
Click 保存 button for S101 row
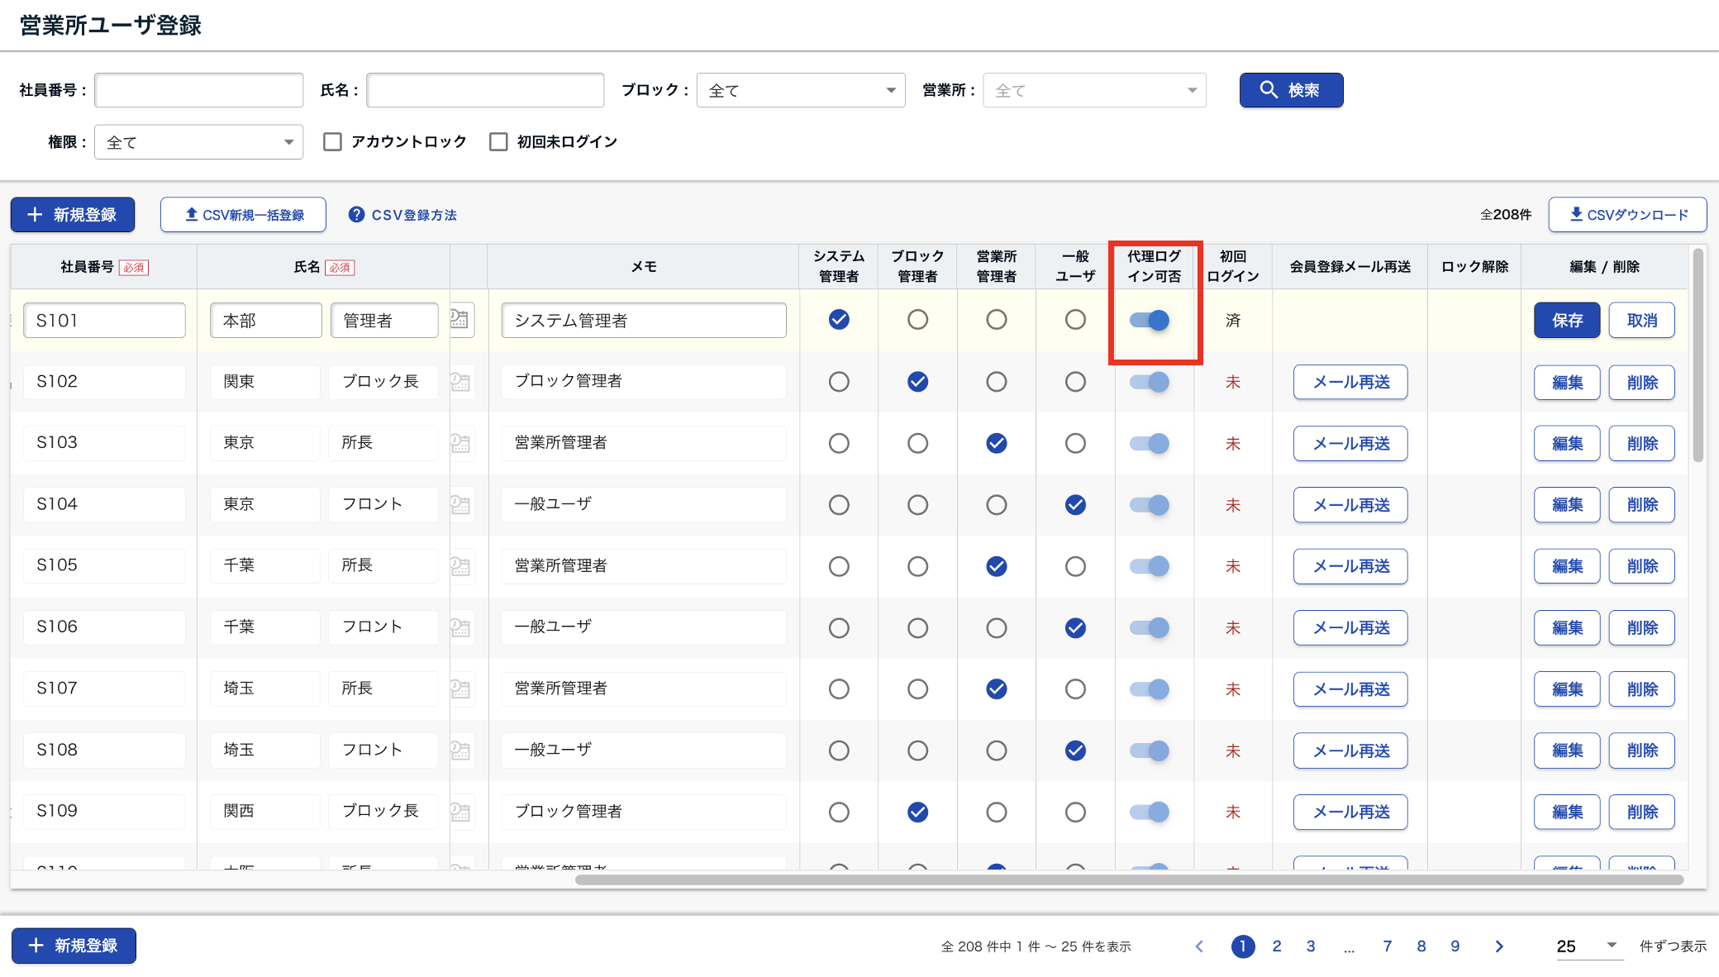point(1566,320)
